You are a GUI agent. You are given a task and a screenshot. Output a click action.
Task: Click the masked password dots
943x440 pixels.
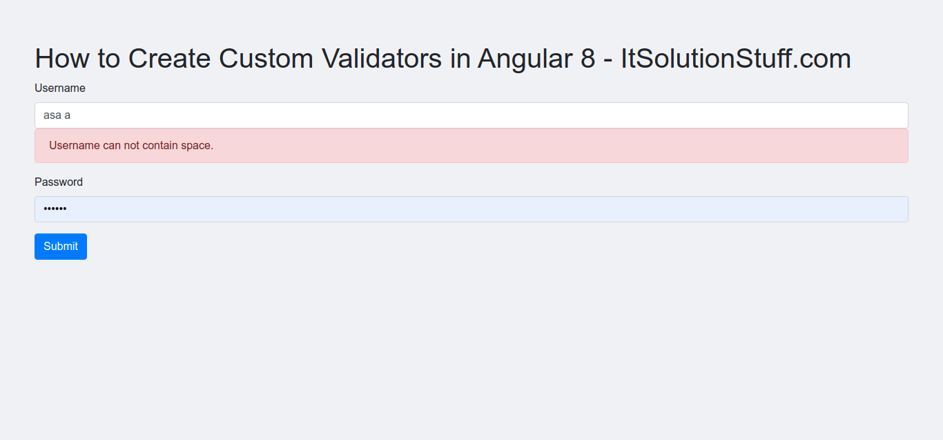(x=55, y=209)
